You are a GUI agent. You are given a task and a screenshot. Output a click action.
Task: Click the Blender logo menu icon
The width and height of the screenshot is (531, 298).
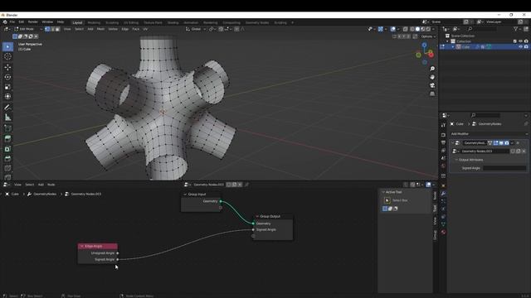(5, 22)
